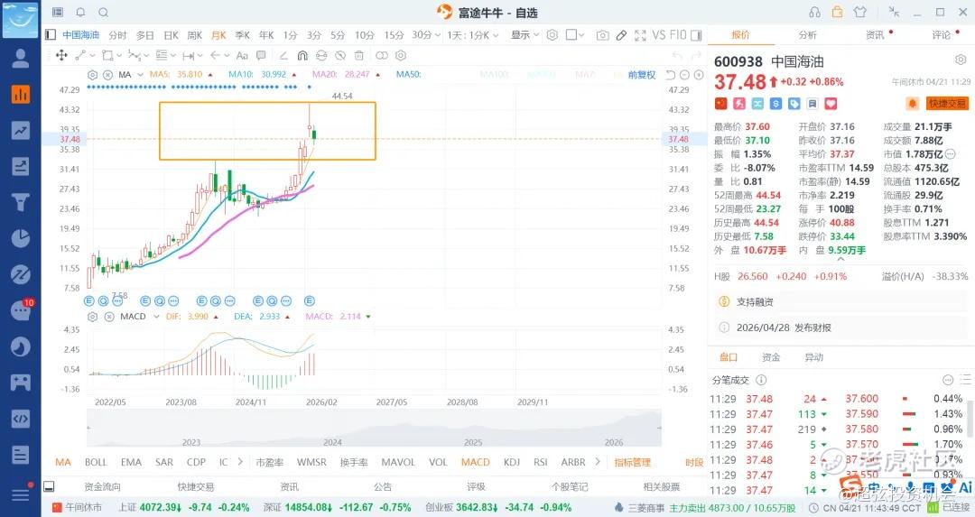Image resolution: width=975 pixels, height=517 pixels.
Task: Click the 快捷交易 quick trade button
Action: tap(947, 104)
